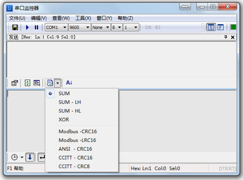Open the 工具(X) menu
Image resolution: width=243 pixels, height=180 pixels.
click(83, 18)
